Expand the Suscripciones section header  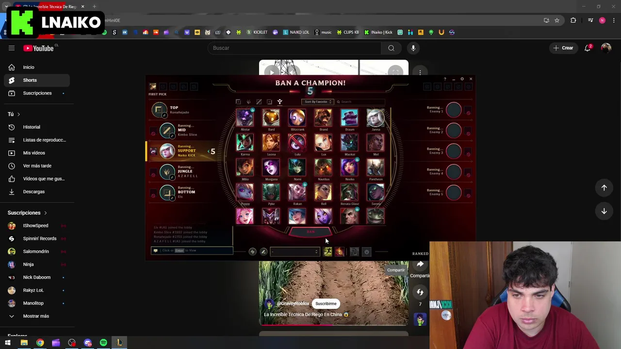(x=27, y=213)
